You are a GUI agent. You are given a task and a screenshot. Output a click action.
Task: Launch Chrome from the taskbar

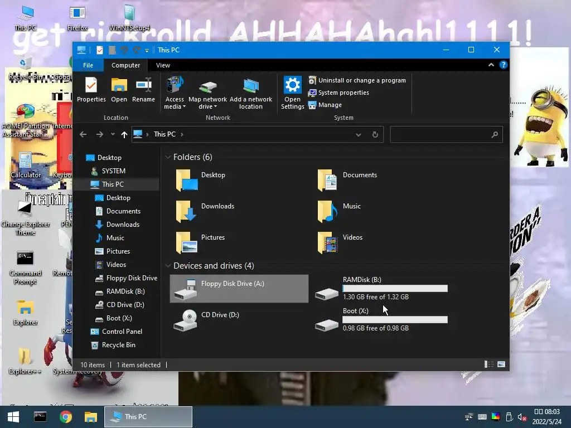66,417
